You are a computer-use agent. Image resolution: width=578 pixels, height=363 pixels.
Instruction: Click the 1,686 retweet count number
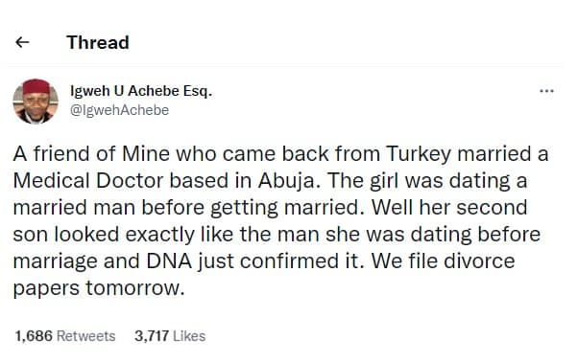34,336
